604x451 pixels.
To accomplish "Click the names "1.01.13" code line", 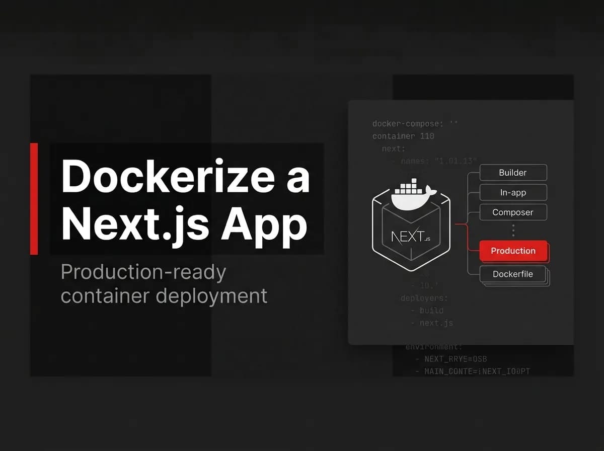I will tap(434, 161).
